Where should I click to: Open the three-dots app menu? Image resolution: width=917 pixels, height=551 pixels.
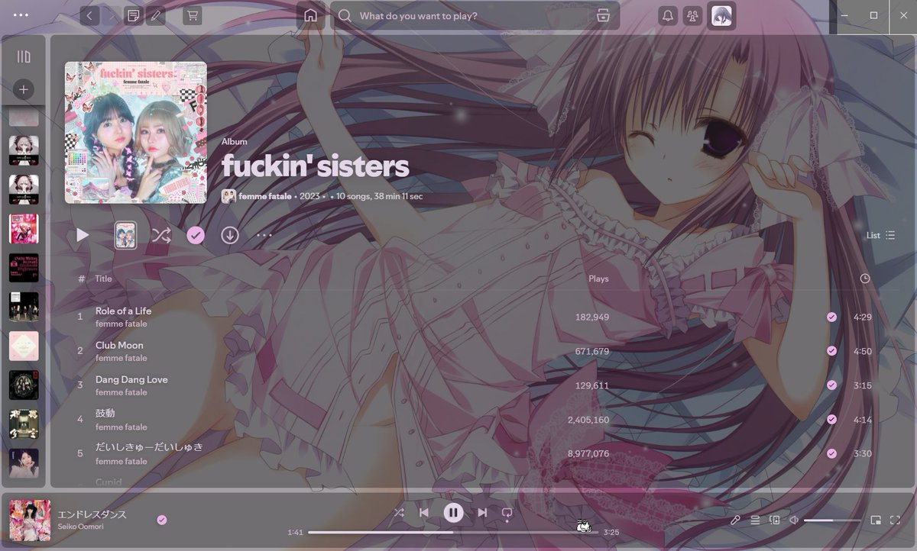(21, 15)
